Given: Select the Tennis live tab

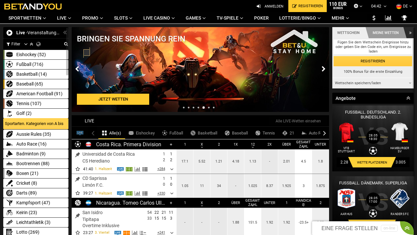Looking at the screenshot, I should tap(265, 133).
